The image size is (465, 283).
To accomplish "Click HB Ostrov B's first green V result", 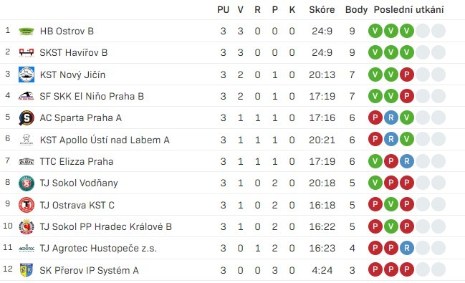I will (x=375, y=31).
